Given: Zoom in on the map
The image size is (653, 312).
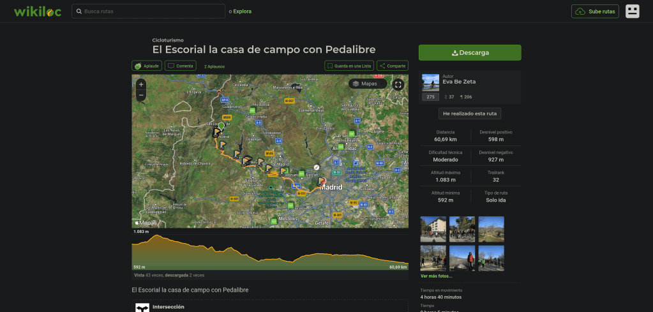Looking at the screenshot, I should click(141, 84).
